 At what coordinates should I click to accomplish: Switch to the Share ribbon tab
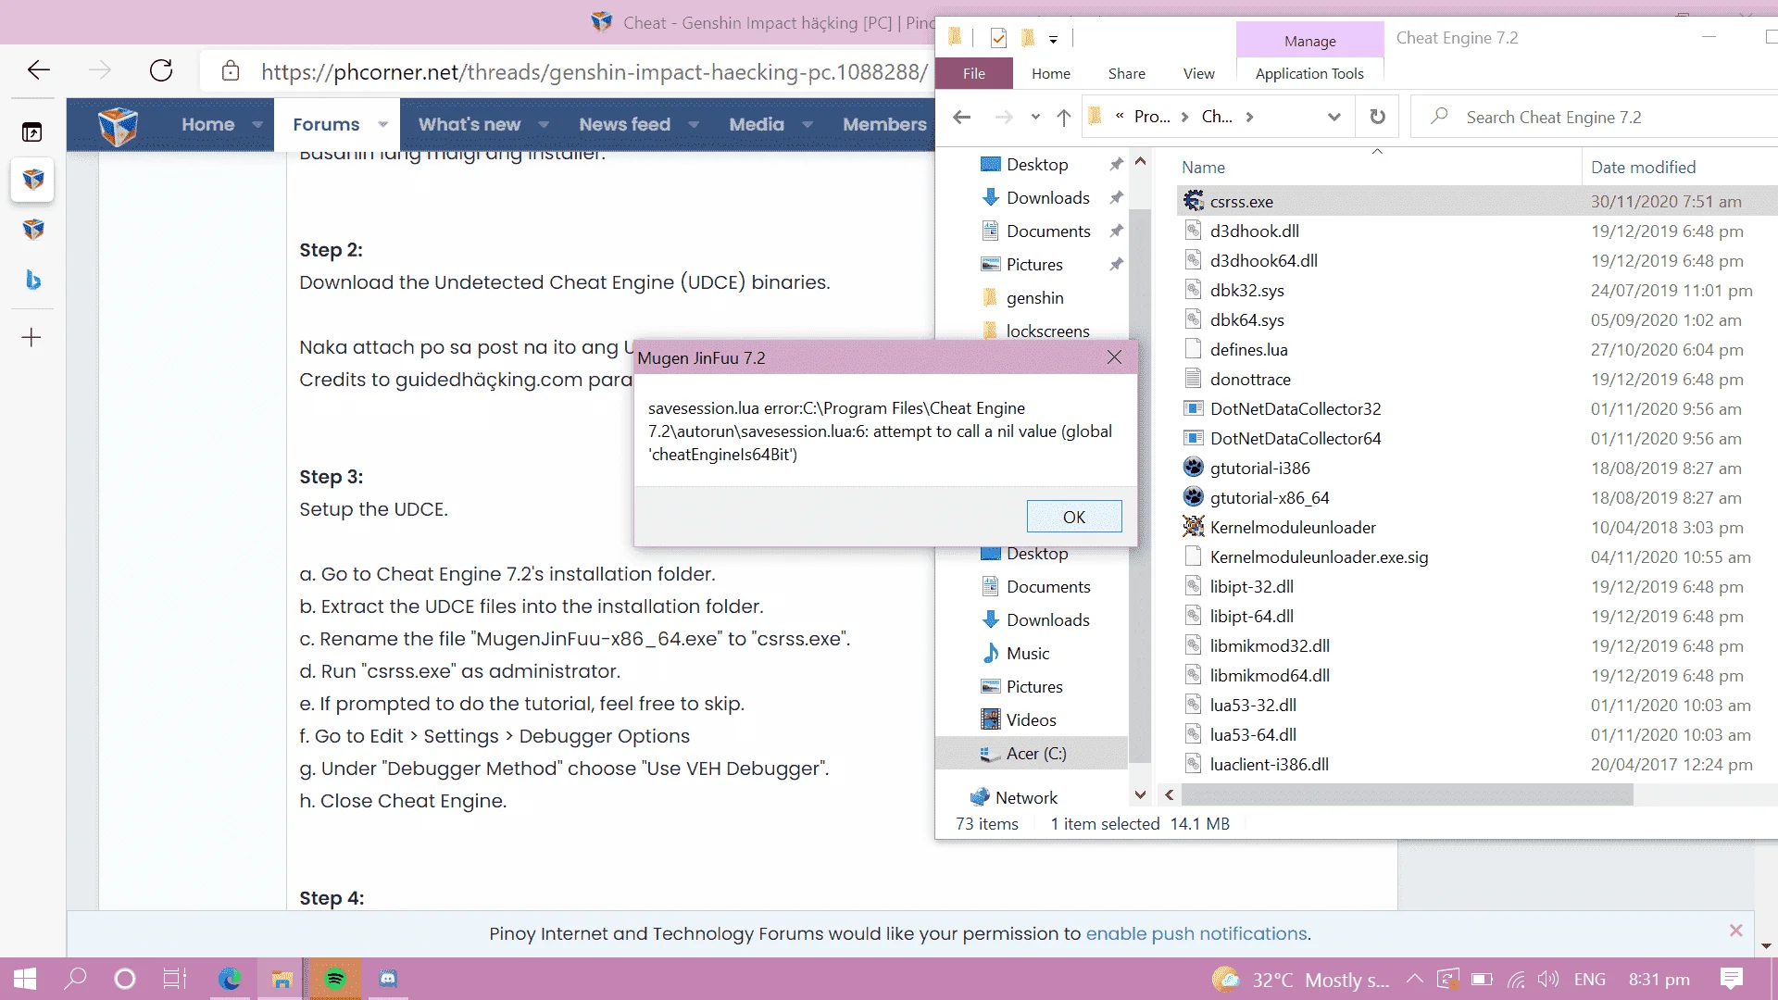coord(1126,73)
